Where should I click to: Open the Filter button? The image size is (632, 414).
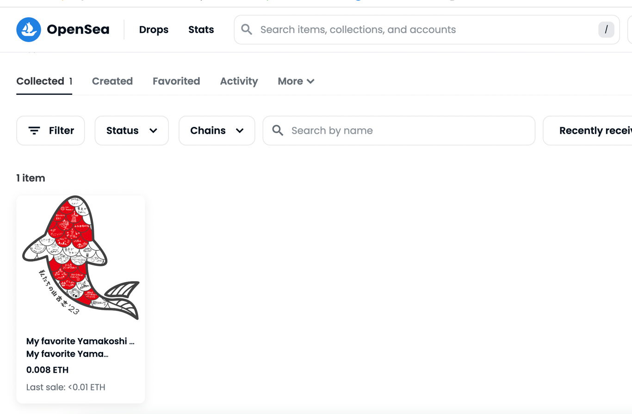[51, 131]
